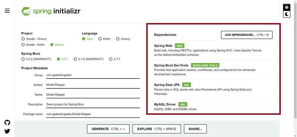Switch to light theme sun icon
Image resolution: width=297 pixels, height=137 pixels.
(287, 7)
